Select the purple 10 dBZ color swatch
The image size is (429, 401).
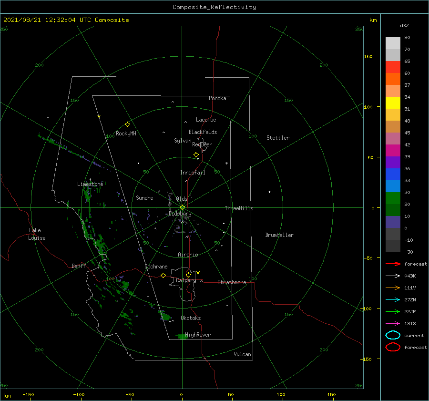click(393, 222)
